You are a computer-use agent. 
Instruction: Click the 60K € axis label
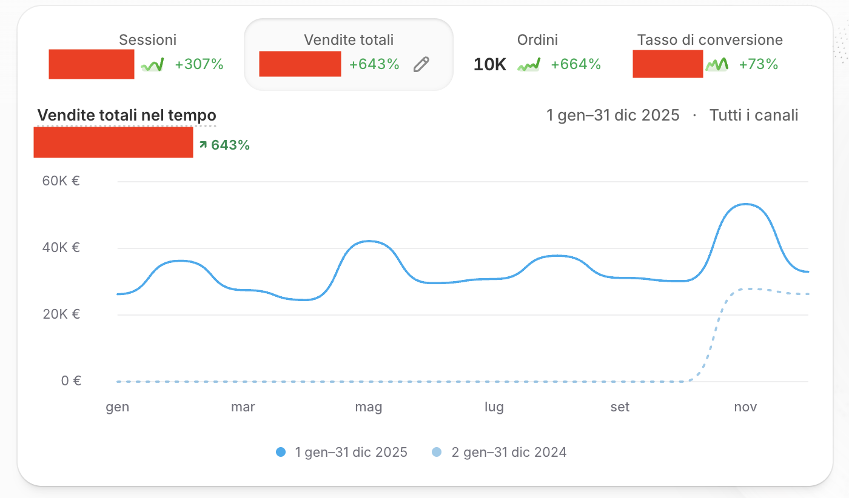pos(61,181)
